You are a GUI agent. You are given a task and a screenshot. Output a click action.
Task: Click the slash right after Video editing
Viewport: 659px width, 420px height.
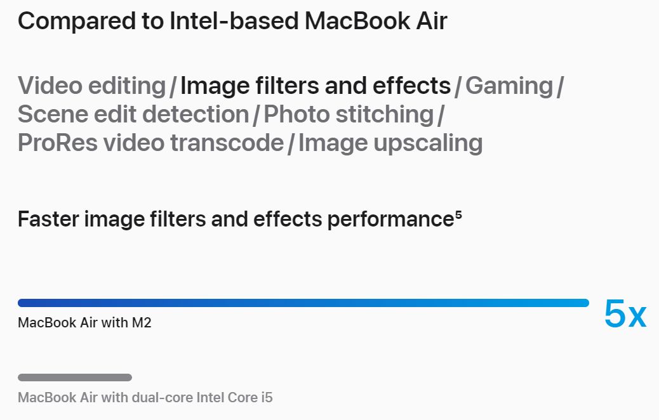173,87
